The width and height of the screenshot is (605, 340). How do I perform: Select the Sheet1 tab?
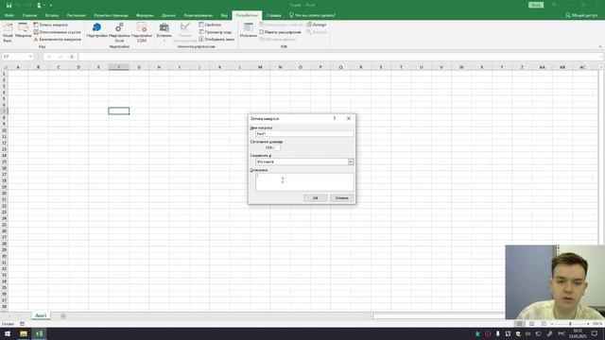[x=41, y=315]
